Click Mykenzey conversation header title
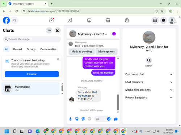Viewport: 181px width, 135px height. tap(92, 34)
